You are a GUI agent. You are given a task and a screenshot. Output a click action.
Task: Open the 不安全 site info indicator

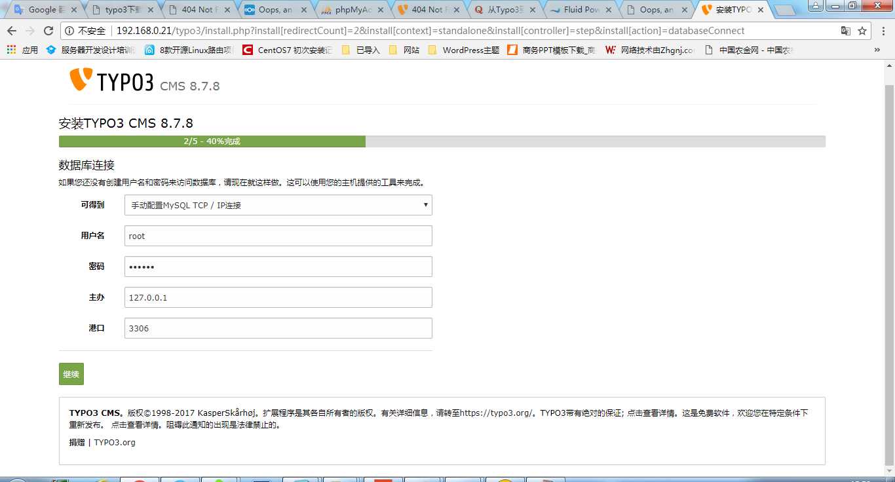tap(85, 31)
